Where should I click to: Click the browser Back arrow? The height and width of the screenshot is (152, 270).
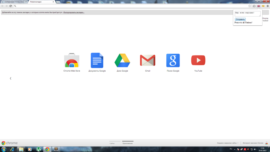(2, 6)
